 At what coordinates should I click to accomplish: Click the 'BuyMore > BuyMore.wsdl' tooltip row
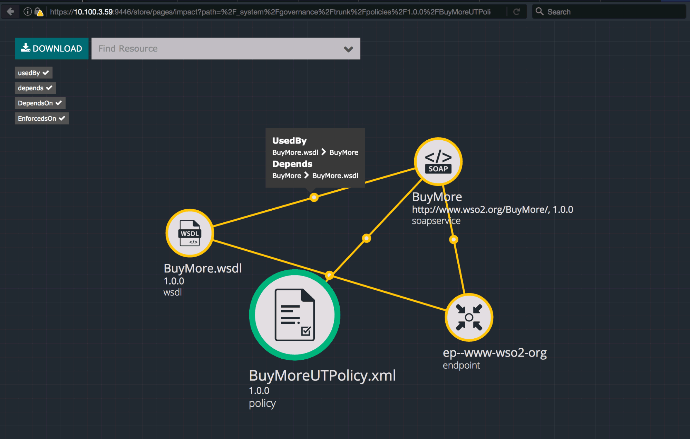pyautogui.click(x=315, y=176)
